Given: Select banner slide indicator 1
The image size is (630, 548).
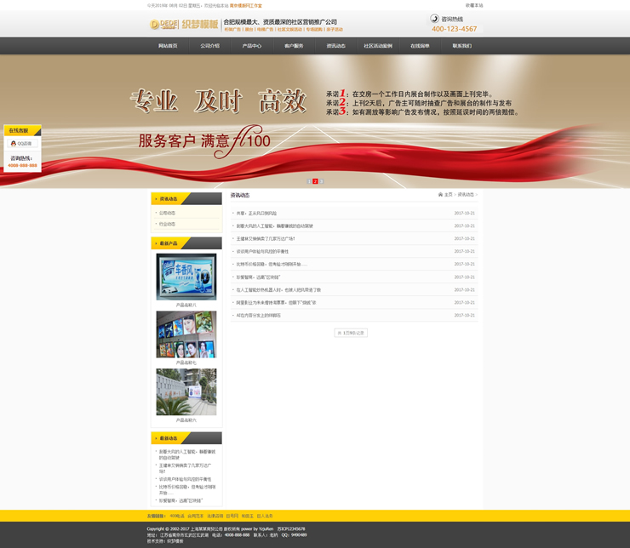Looking at the screenshot, I should (x=309, y=181).
